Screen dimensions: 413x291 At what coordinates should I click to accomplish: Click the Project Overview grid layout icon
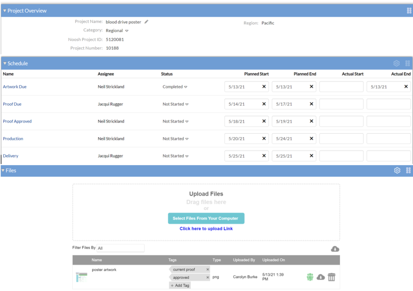[409, 11]
